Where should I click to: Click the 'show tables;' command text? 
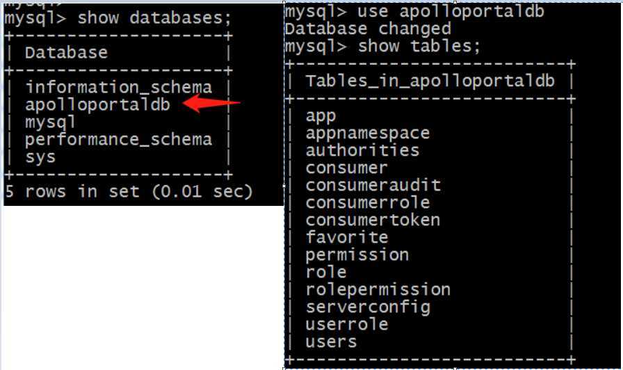[419, 46]
